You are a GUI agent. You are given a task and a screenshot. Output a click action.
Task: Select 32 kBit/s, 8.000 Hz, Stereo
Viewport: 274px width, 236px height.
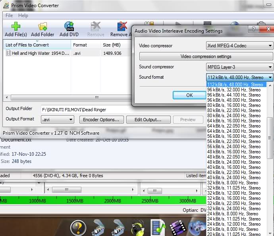pos(236,183)
